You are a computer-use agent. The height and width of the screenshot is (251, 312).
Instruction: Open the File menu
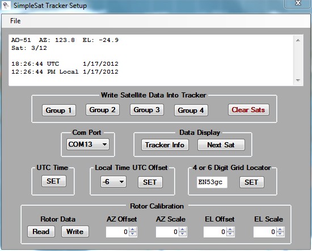coord(15,21)
